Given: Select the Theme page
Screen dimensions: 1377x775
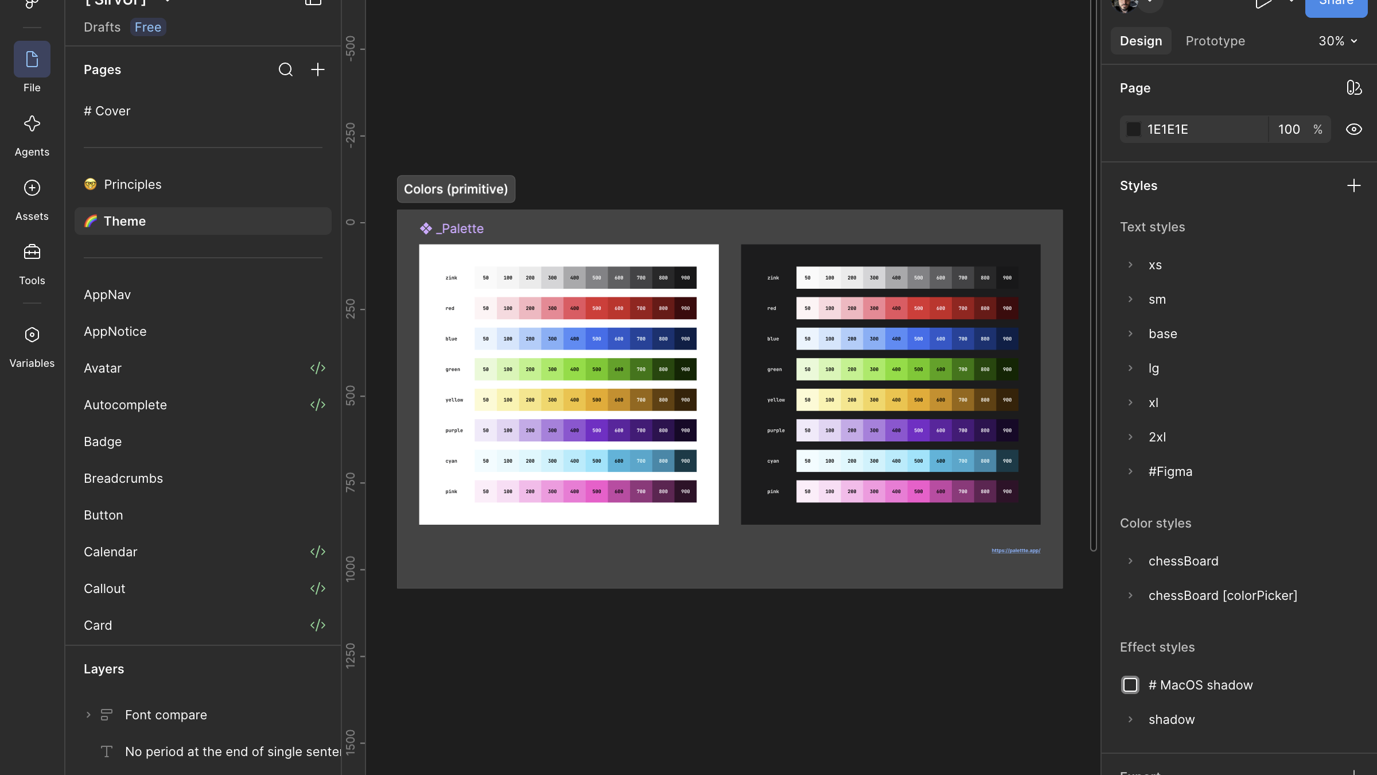Looking at the screenshot, I should point(203,221).
